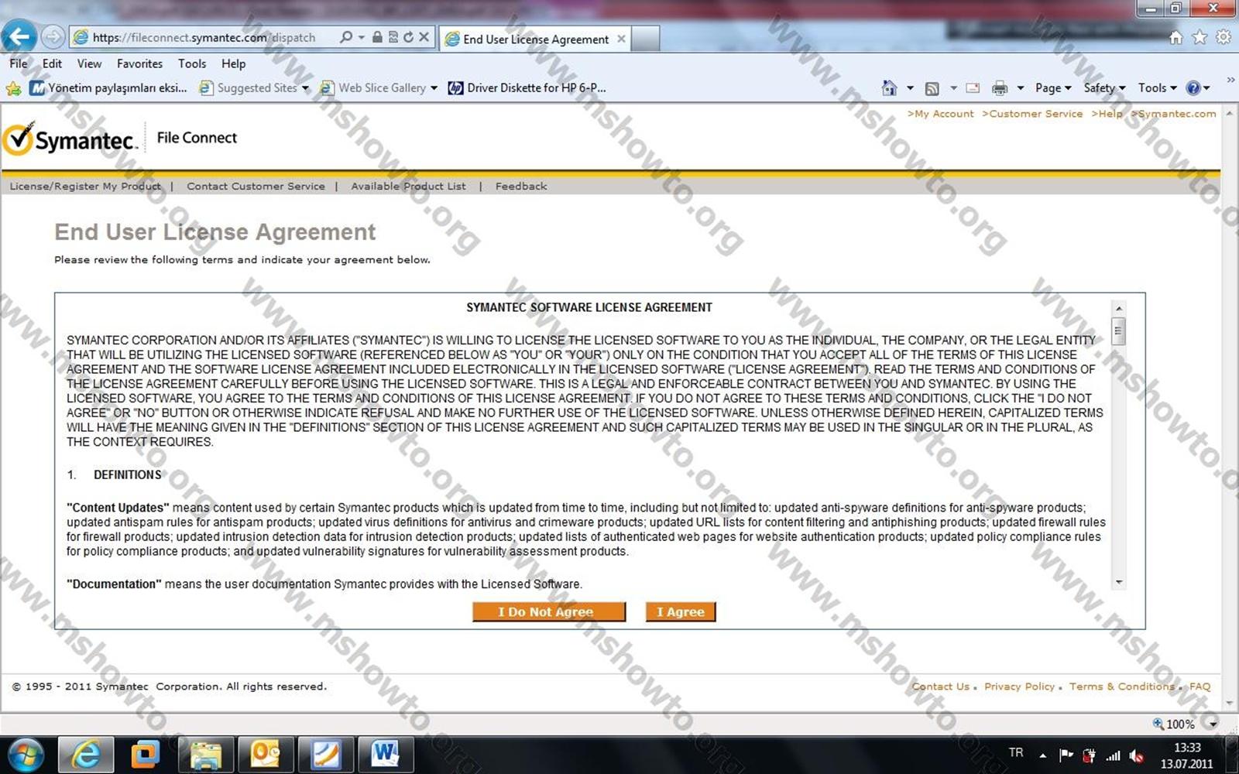The image size is (1239, 774).
Task: Click the I Do Not Agree button
Action: point(549,612)
